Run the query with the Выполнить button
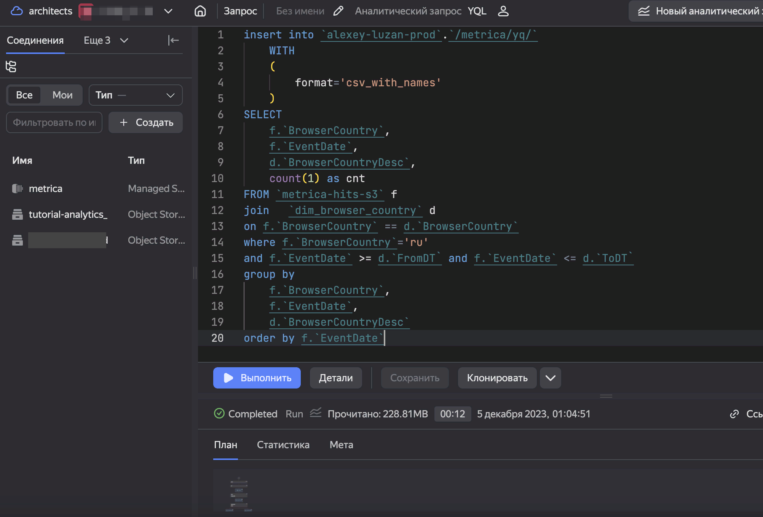 click(257, 378)
